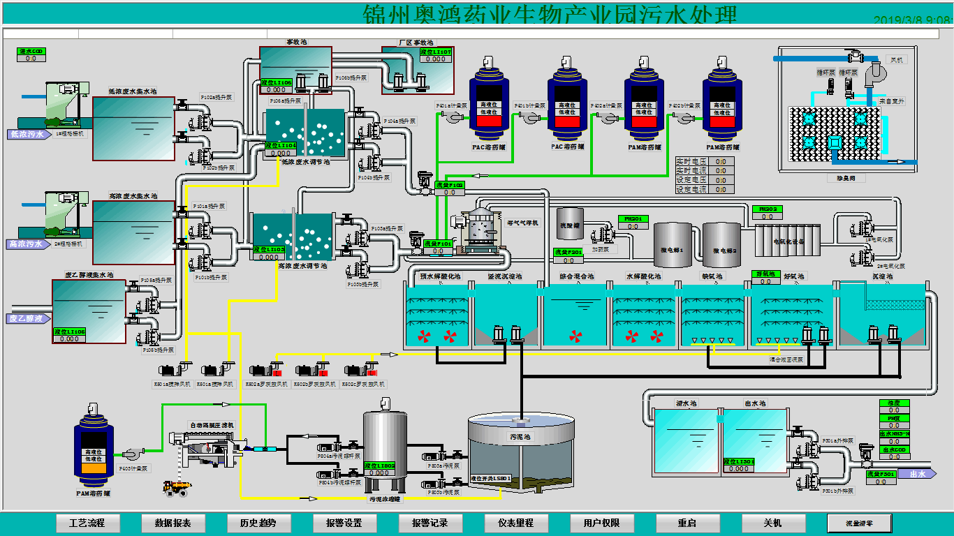The width and height of the screenshot is (954, 536).
Task: Click the 液位LI103 level value
Action: tap(269, 257)
